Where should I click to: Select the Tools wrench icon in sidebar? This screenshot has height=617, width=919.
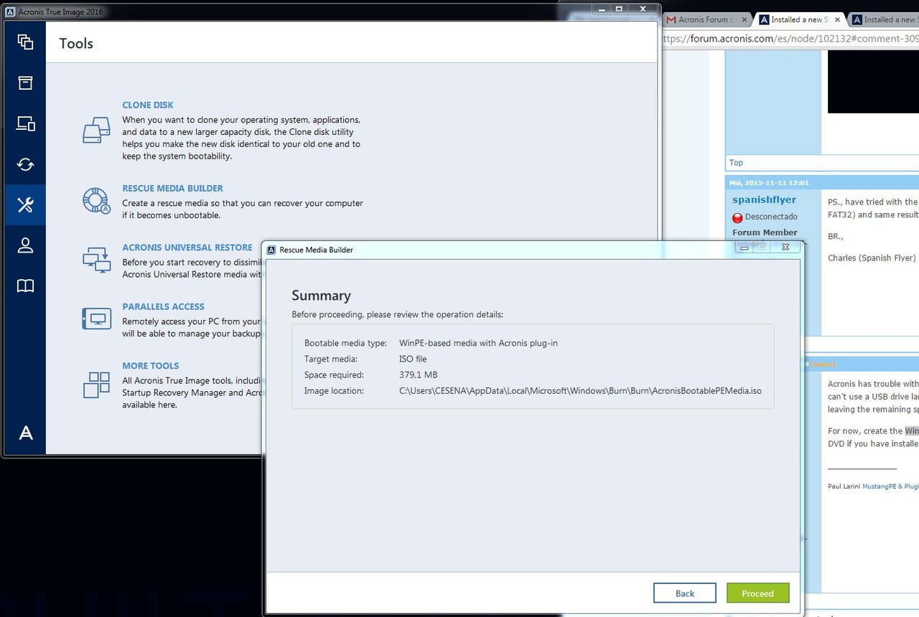(x=25, y=205)
